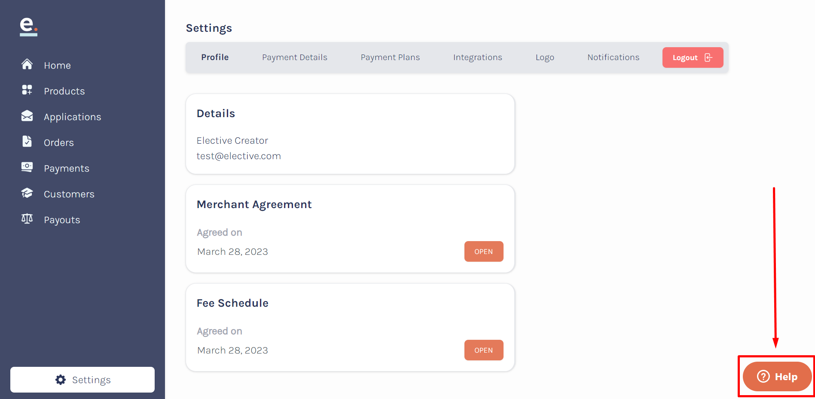This screenshot has height=399, width=815.
Task: Click the Applications envelope icon
Action: (27, 116)
